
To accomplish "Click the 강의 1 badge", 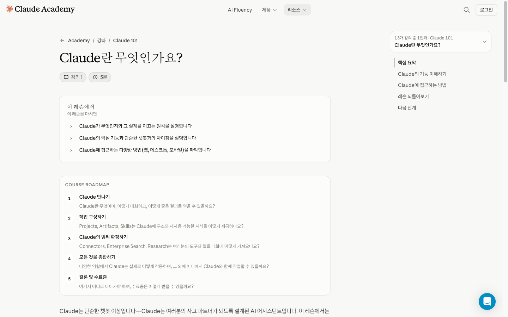I will pyautogui.click(x=73, y=77).
